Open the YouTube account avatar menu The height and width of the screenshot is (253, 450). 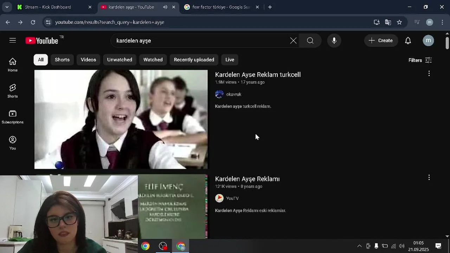[428, 40]
